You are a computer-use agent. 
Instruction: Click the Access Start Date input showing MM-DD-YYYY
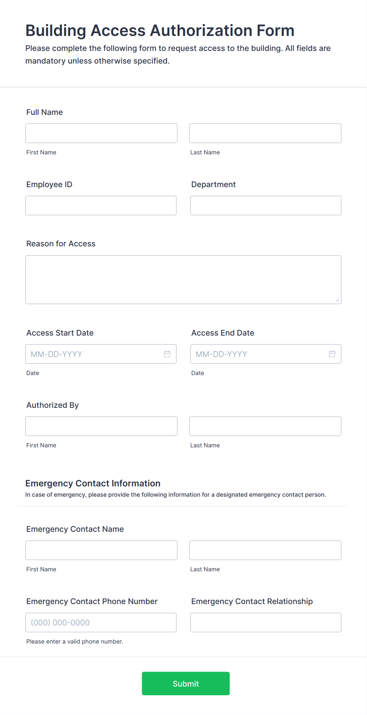(91, 354)
